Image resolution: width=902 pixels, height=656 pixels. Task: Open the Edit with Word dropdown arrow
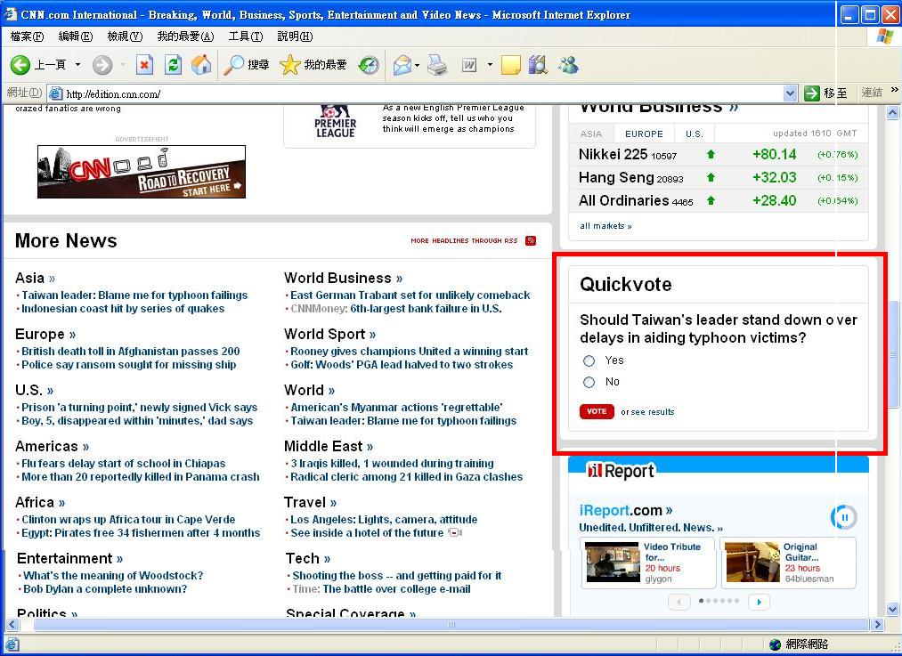coord(490,65)
